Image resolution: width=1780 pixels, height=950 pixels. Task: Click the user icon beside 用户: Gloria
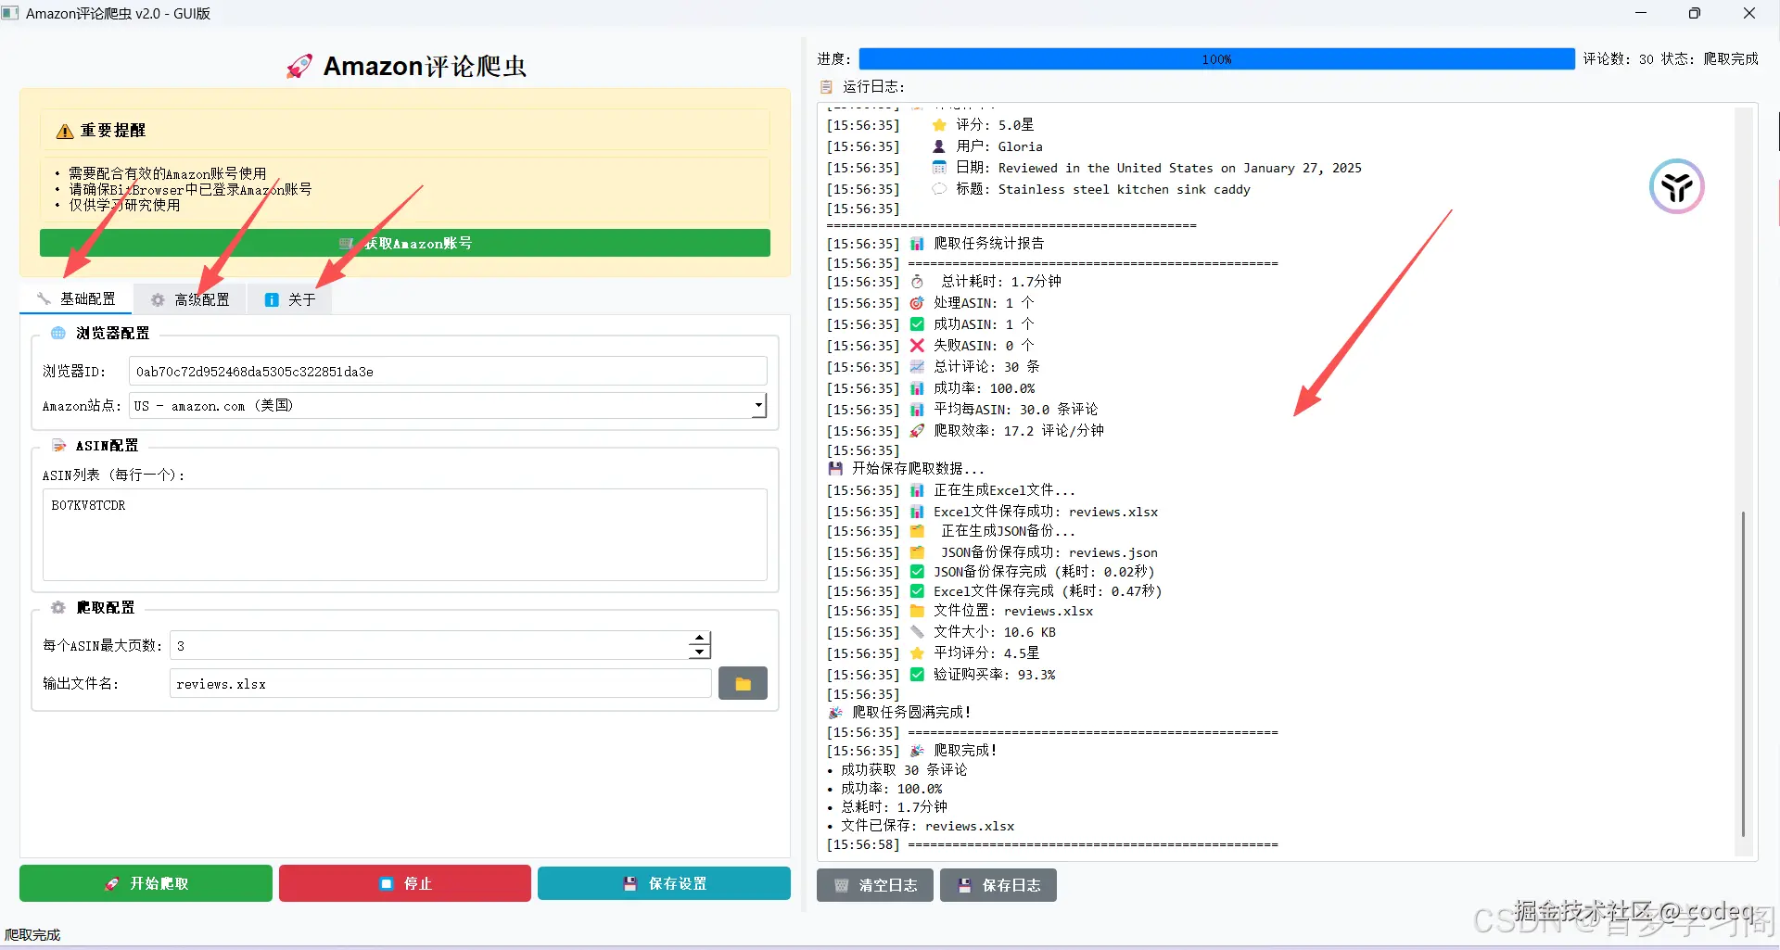[939, 146]
